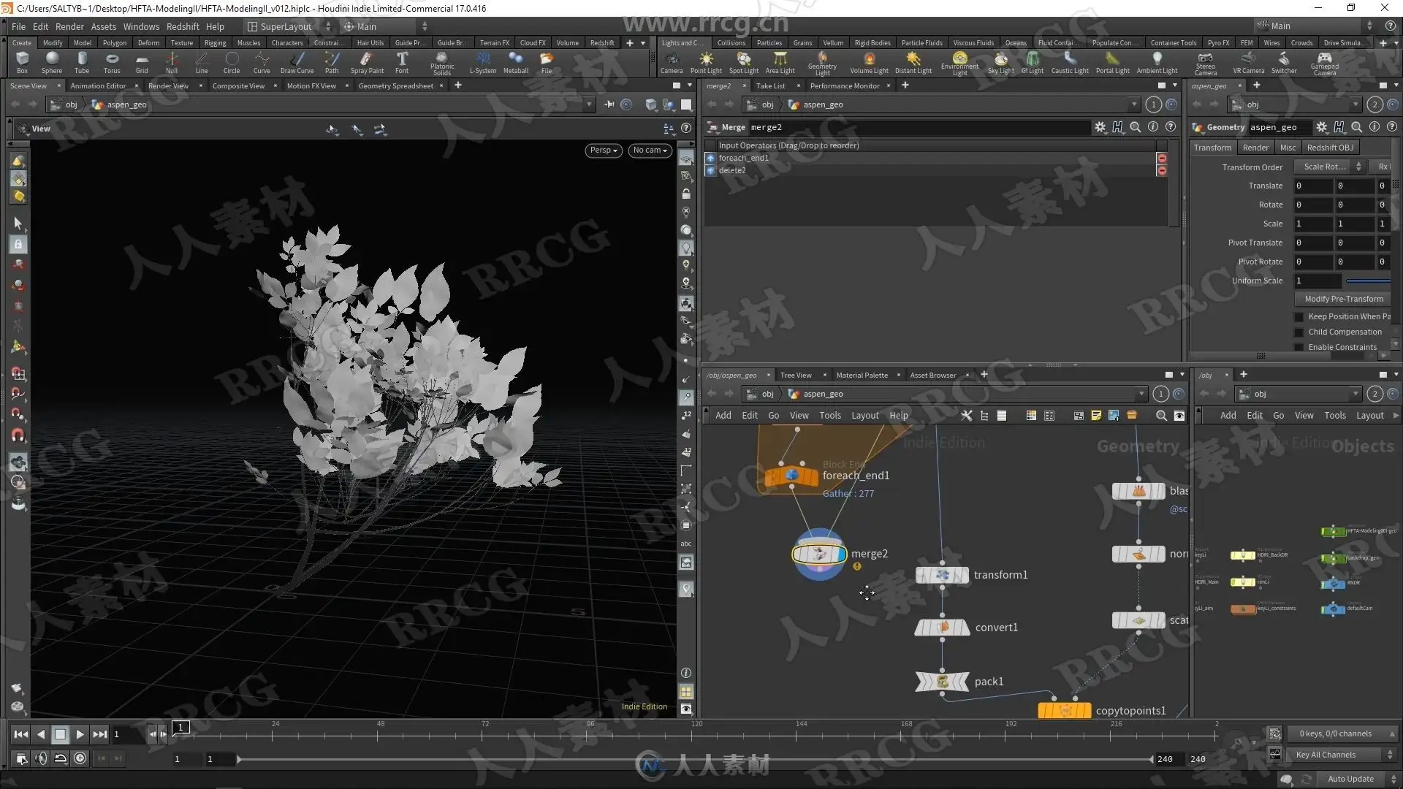Open the Persp viewport dropdown
Viewport: 1403px width, 789px height.
[x=604, y=150]
